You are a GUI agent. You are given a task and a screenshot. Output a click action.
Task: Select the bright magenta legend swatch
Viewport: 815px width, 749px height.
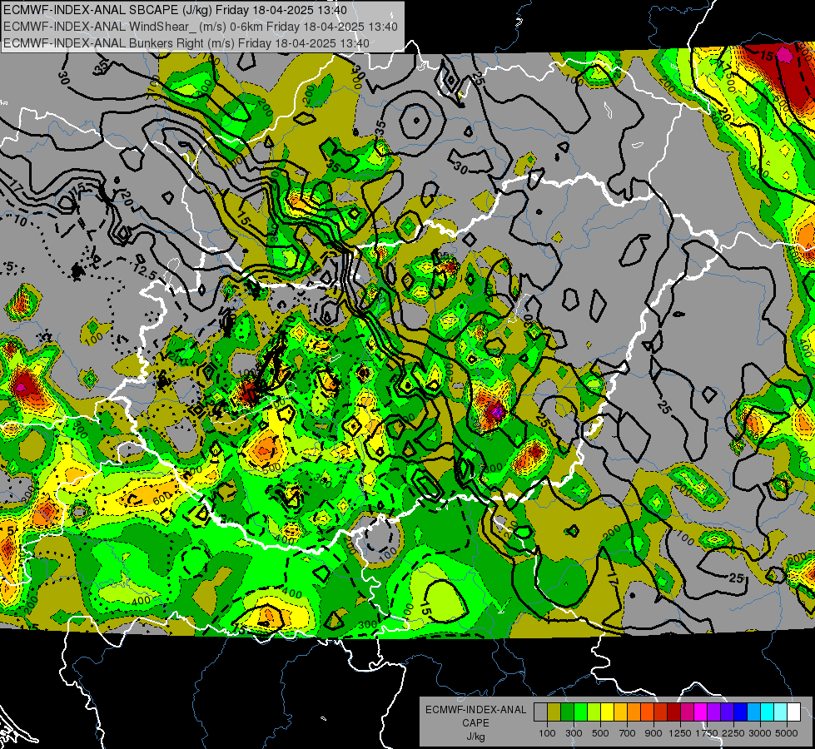(700, 712)
